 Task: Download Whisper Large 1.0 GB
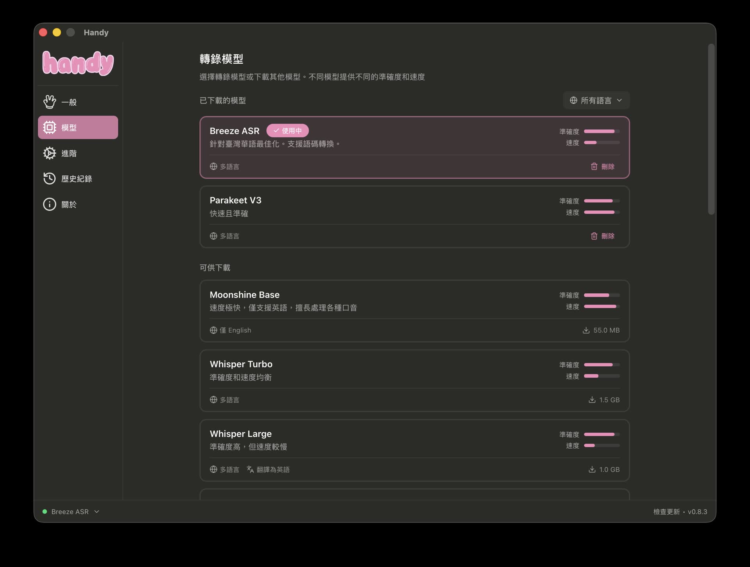(604, 469)
